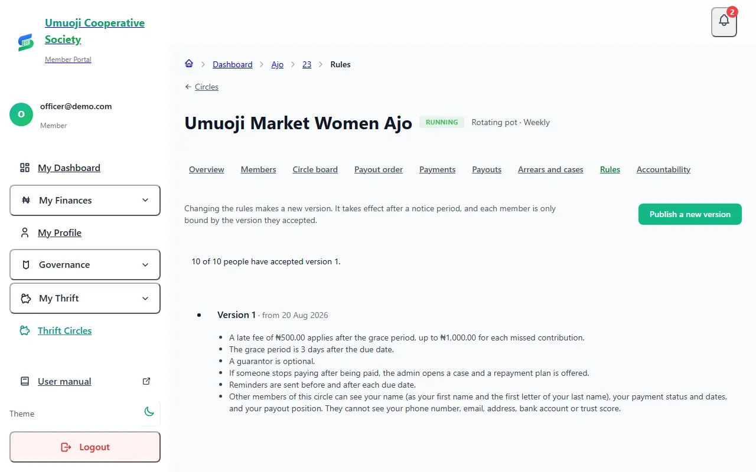The width and height of the screenshot is (756, 472).
Task: Open the 23 breadcrumb link
Action: 307,64
